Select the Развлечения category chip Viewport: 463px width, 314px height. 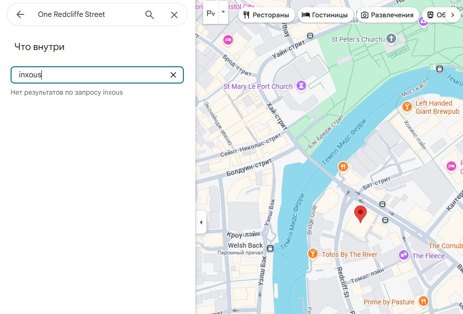tap(387, 15)
